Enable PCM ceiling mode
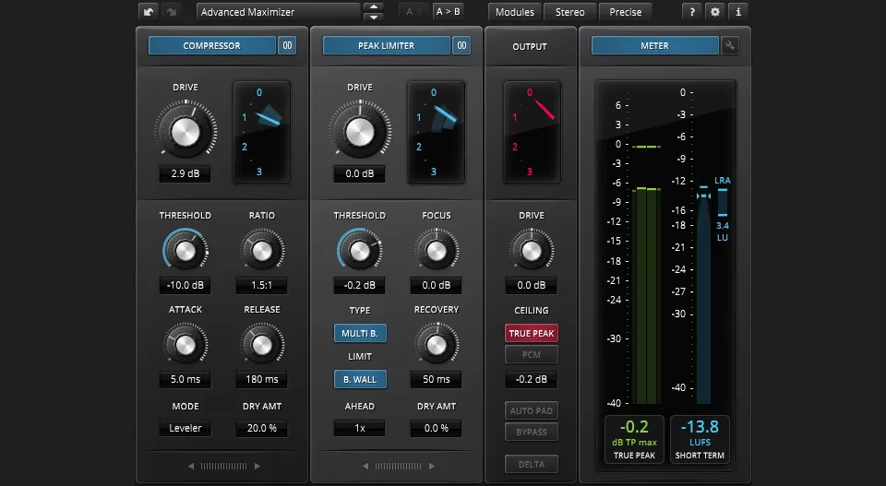This screenshot has width=886, height=486. coord(532,354)
